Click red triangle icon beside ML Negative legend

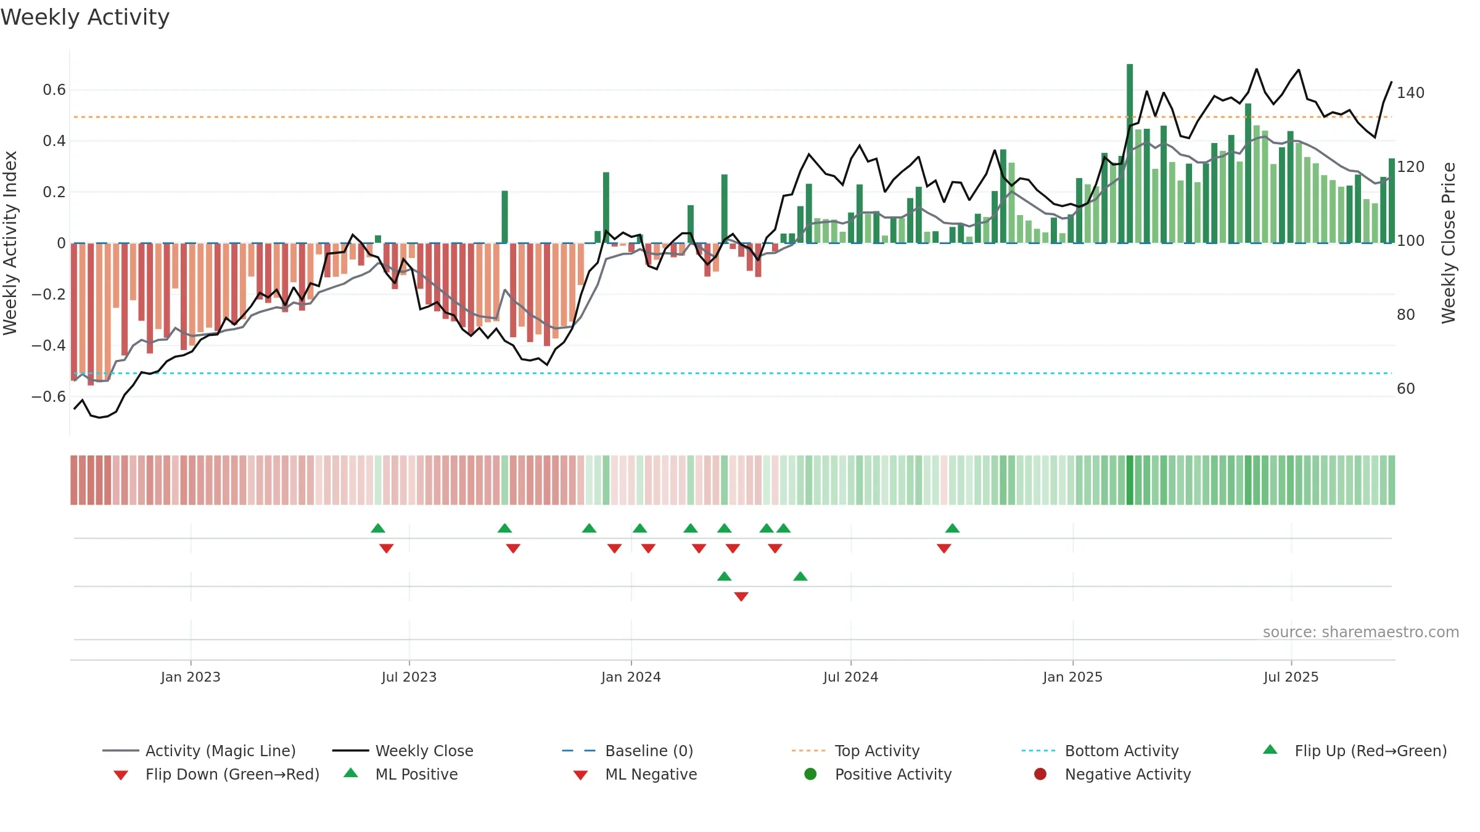580,775
